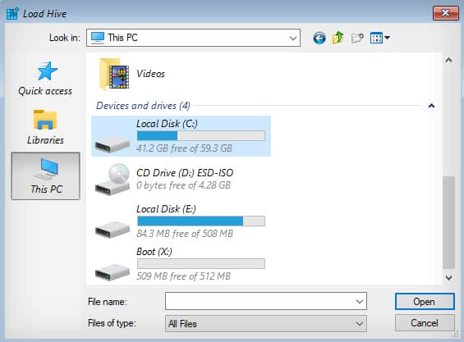Image resolution: width=464 pixels, height=342 pixels.
Task: Open Quick access in the sidebar
Action: coord(45,79)
